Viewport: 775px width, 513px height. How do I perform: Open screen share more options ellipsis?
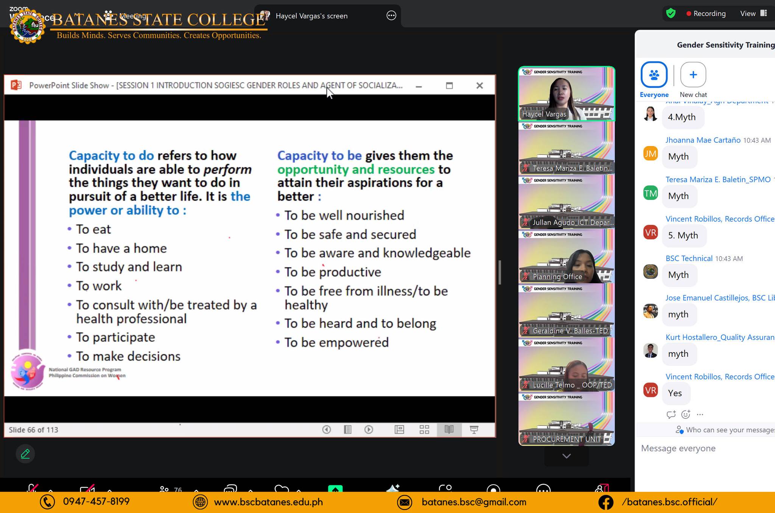tap(391, 16)
